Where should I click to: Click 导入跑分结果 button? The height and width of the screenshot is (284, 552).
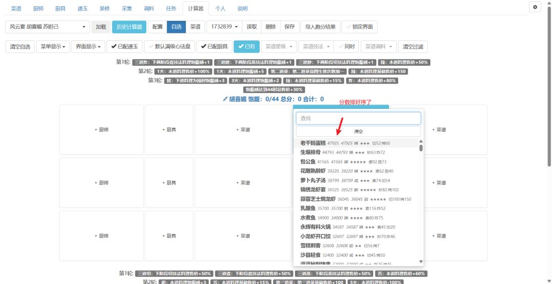(x=320, y=27)
